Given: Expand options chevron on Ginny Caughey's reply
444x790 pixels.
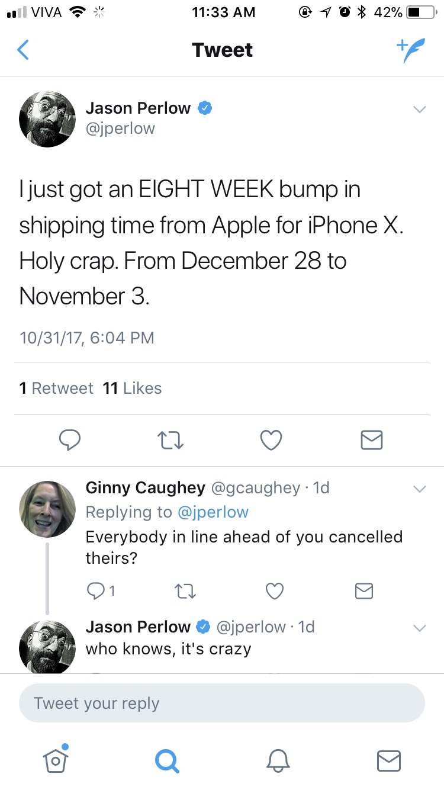Looking at the screenshot, I should [419, 489].
